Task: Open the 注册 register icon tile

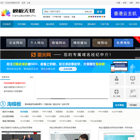Action: (117, 80)
